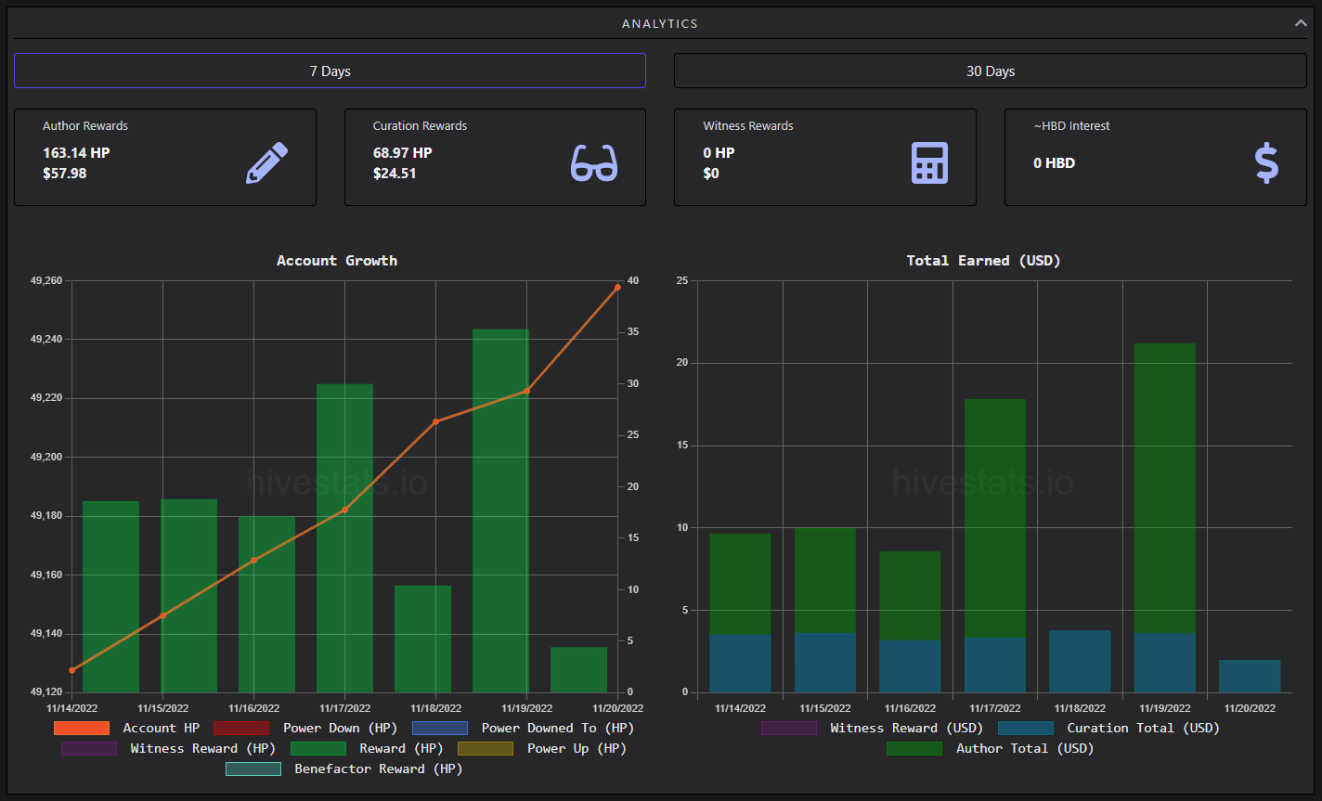
Task: Click the 11/20/2022 Account HP line point
Action: [617, 288]
